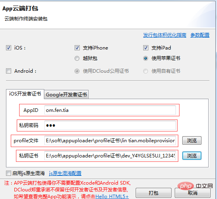Click the profile文件 path field
Image resolution: width=217 pixels, height=199 pixels.
point(110,141)
